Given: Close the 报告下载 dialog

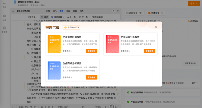Looking at the screenshot, I should (156, 27).
